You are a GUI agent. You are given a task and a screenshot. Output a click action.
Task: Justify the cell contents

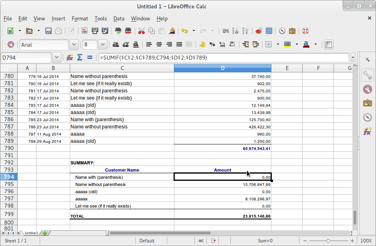click(179, 44)
